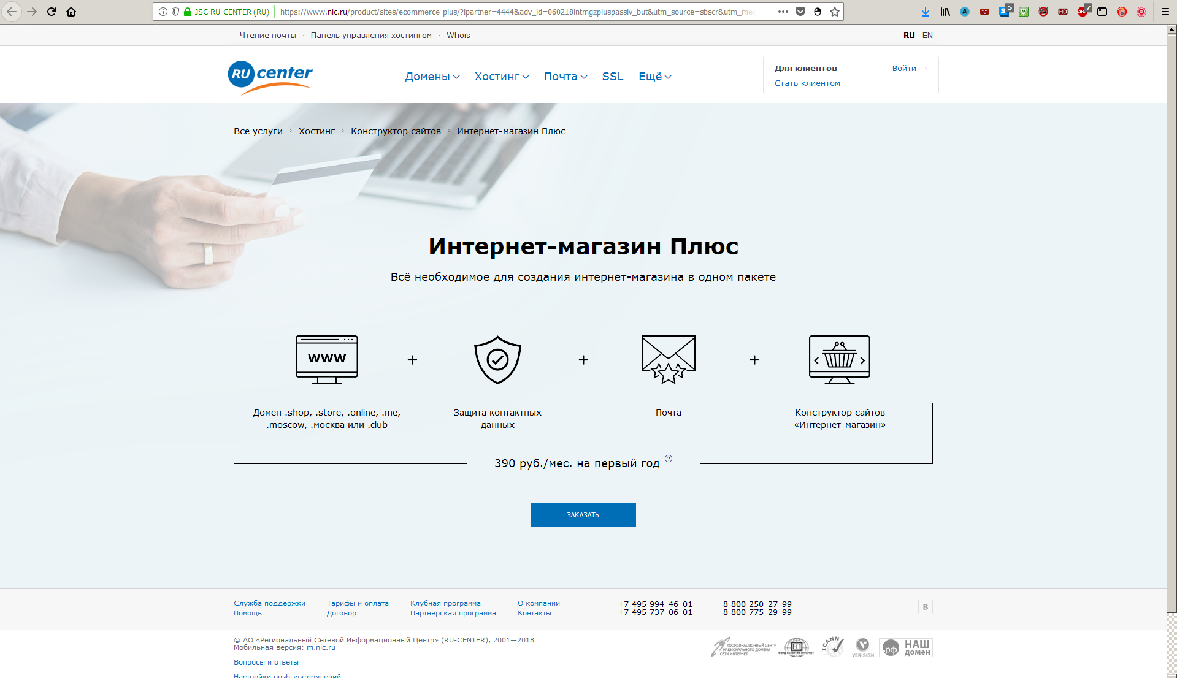Viewport: 1177px width, 678px height.
Task: Click the 390 руб./мес. price text
Action: (x=577, y=463)
